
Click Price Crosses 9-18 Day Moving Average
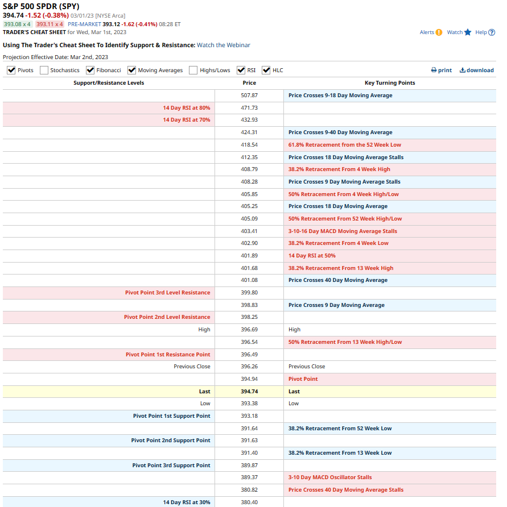[x=340, y=95]
